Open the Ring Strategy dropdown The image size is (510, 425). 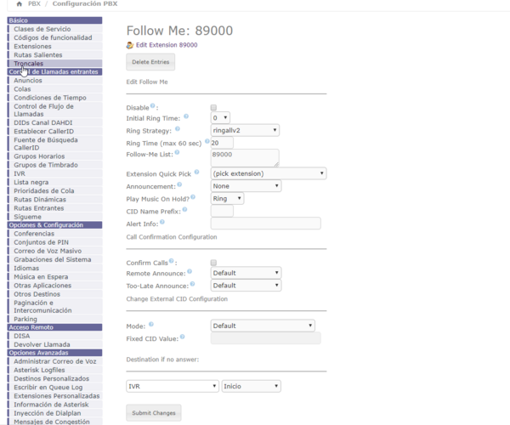point(245,130)
